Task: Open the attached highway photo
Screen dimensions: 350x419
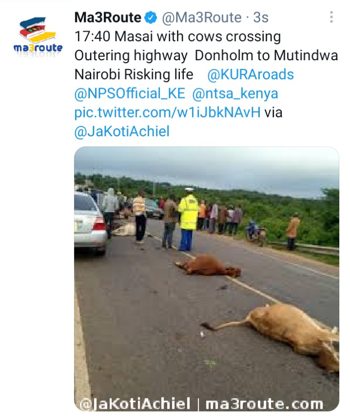Action: tap(206, 279)
